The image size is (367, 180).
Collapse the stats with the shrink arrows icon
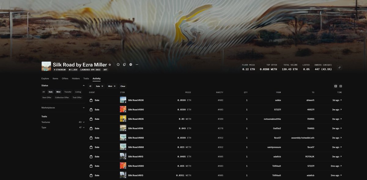click(339, 68)
